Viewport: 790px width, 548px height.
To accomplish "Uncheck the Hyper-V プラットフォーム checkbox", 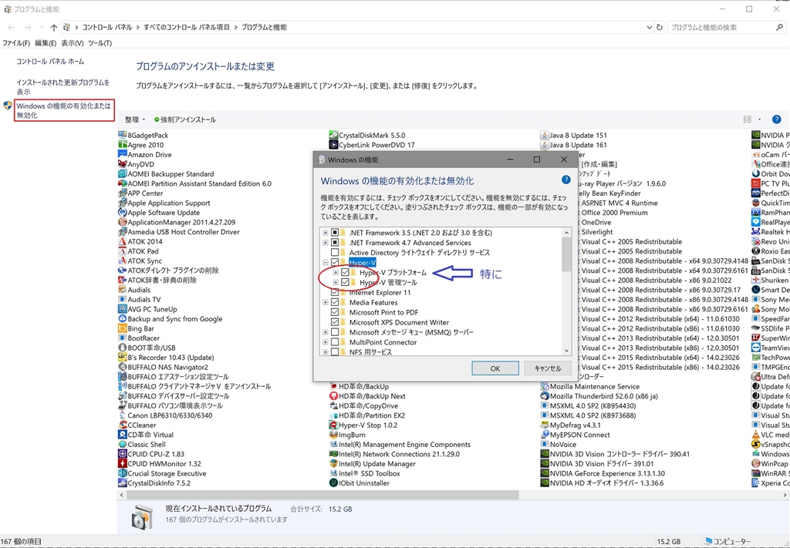I will pos(345,272).
